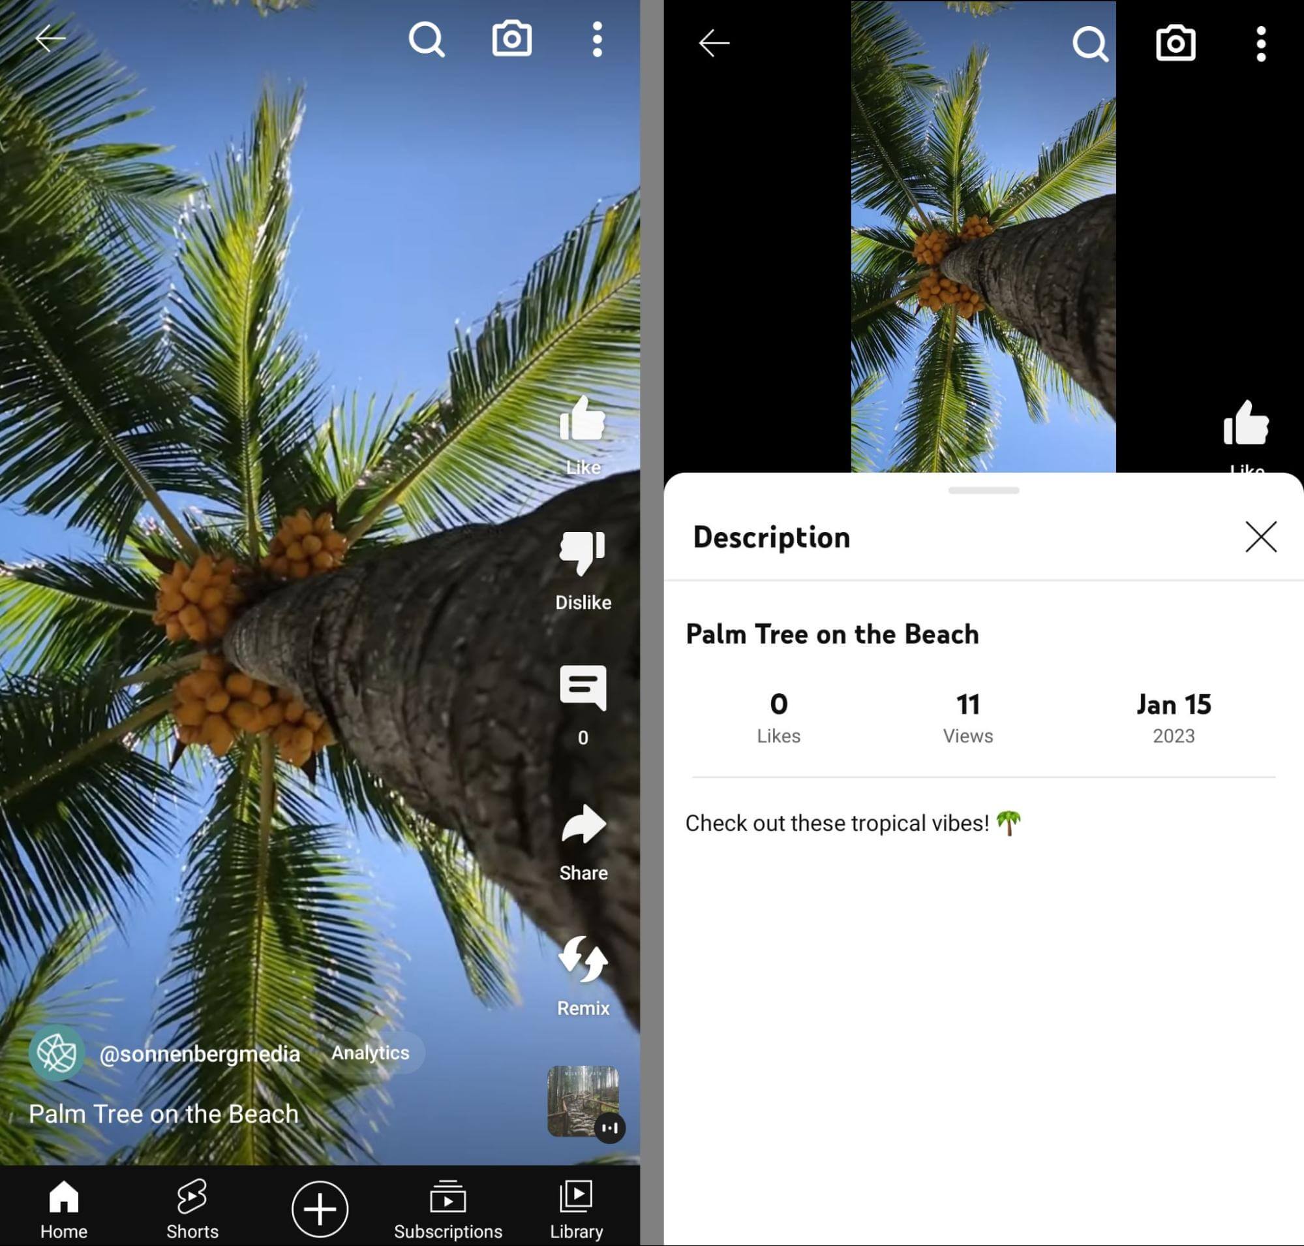Open Analytics for this Short
Viewport: 1304px width, 1246px height.
point(371,1051)
